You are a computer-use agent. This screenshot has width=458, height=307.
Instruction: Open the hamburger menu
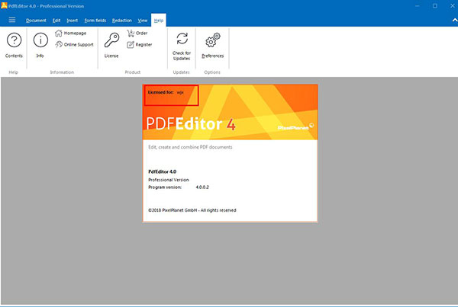coord(12,20)
